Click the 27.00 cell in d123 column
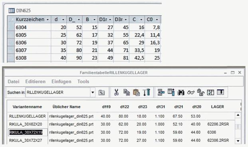Viewport: 248px width, 147px height. [141, 140]
